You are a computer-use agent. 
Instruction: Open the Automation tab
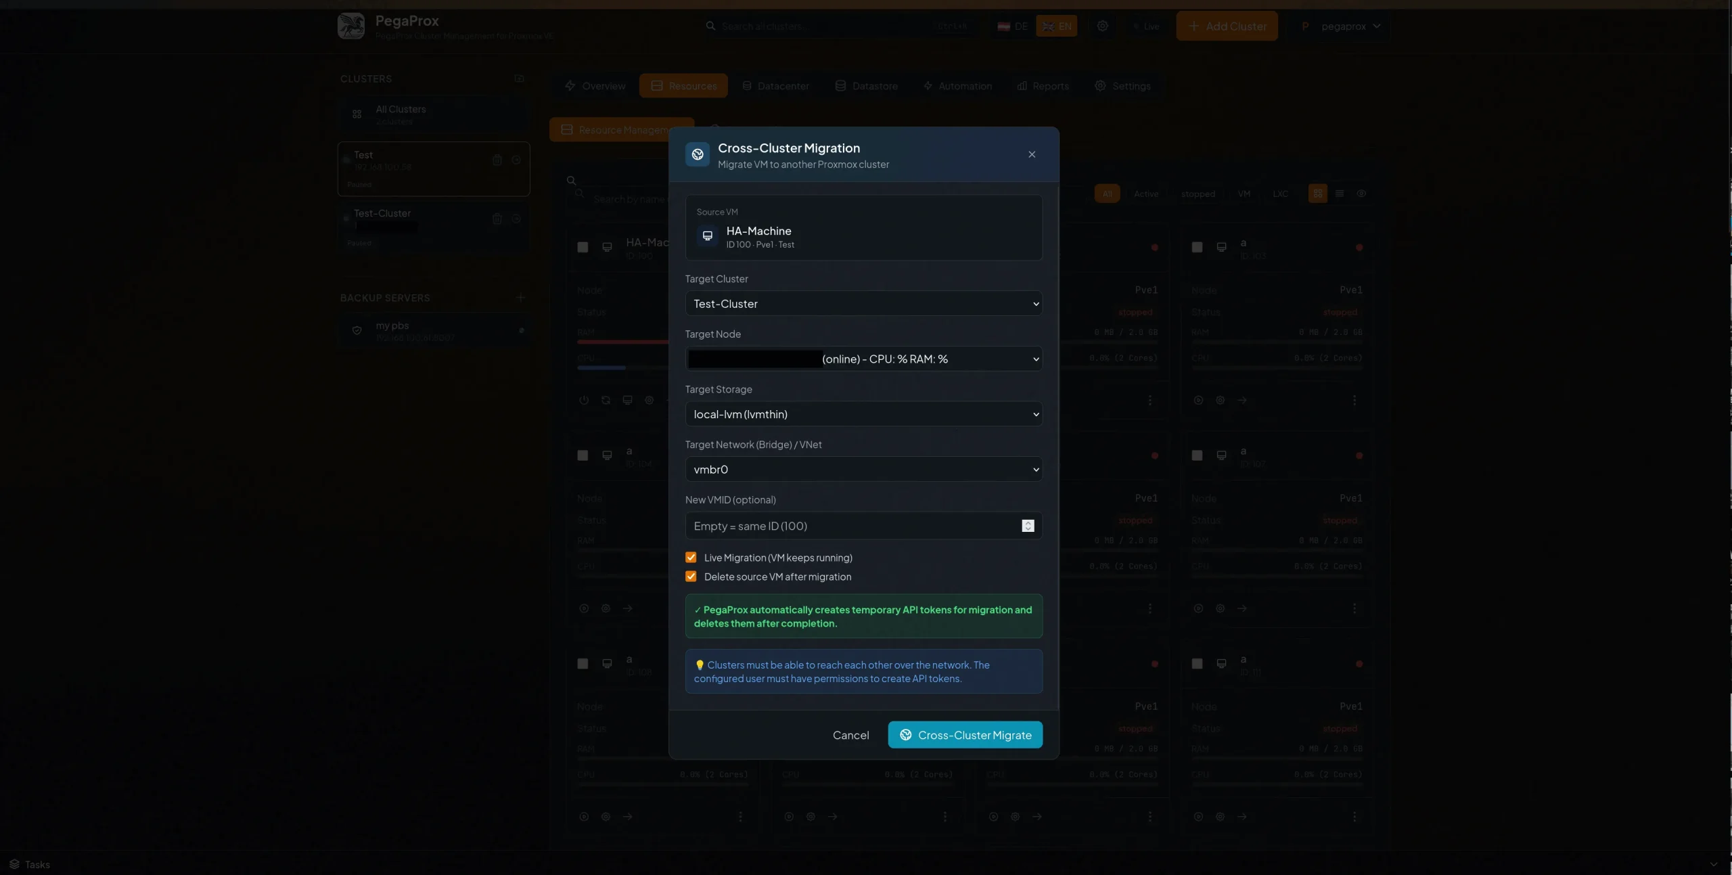[957, 86]
